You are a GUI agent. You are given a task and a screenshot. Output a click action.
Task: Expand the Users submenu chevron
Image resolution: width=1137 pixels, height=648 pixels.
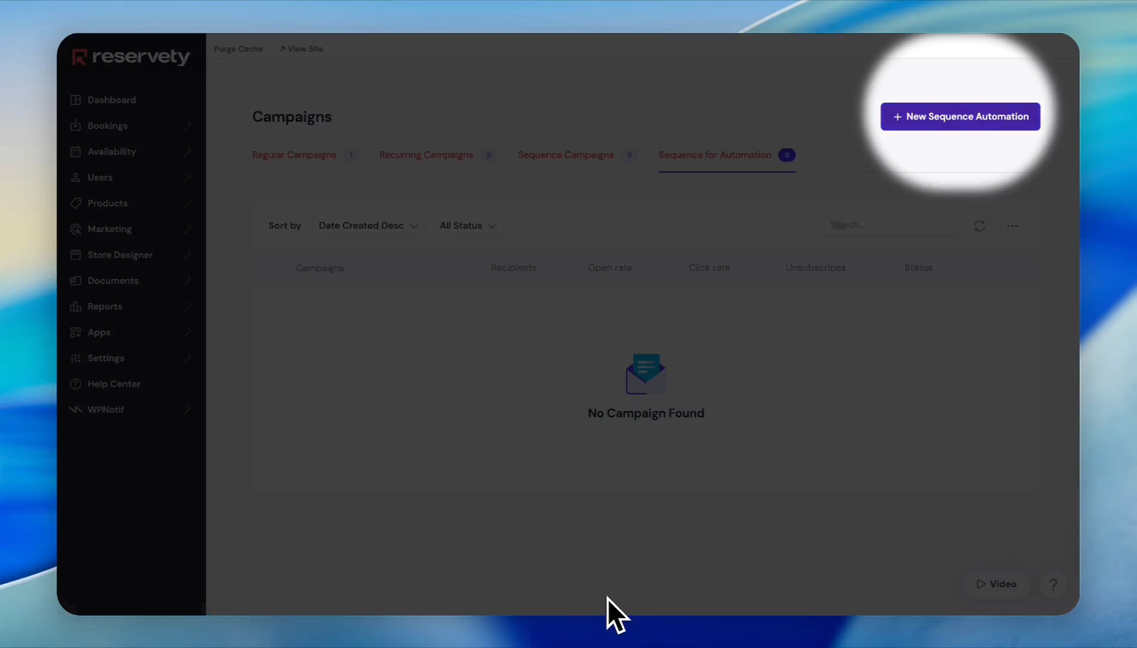pos(187,177)
